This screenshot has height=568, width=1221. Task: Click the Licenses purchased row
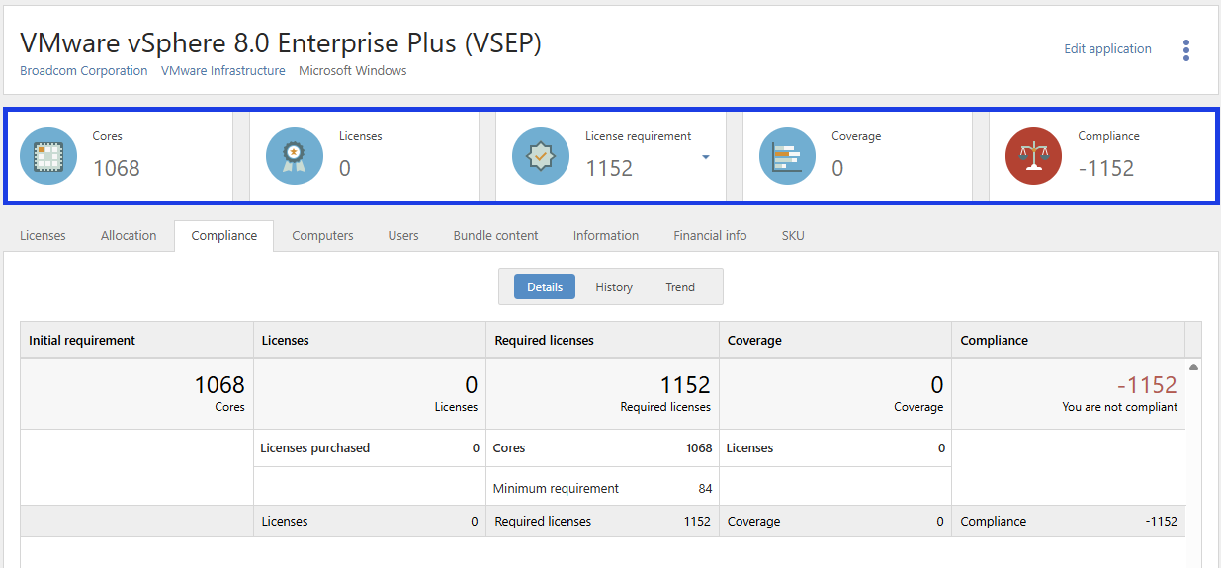(370, 448)
